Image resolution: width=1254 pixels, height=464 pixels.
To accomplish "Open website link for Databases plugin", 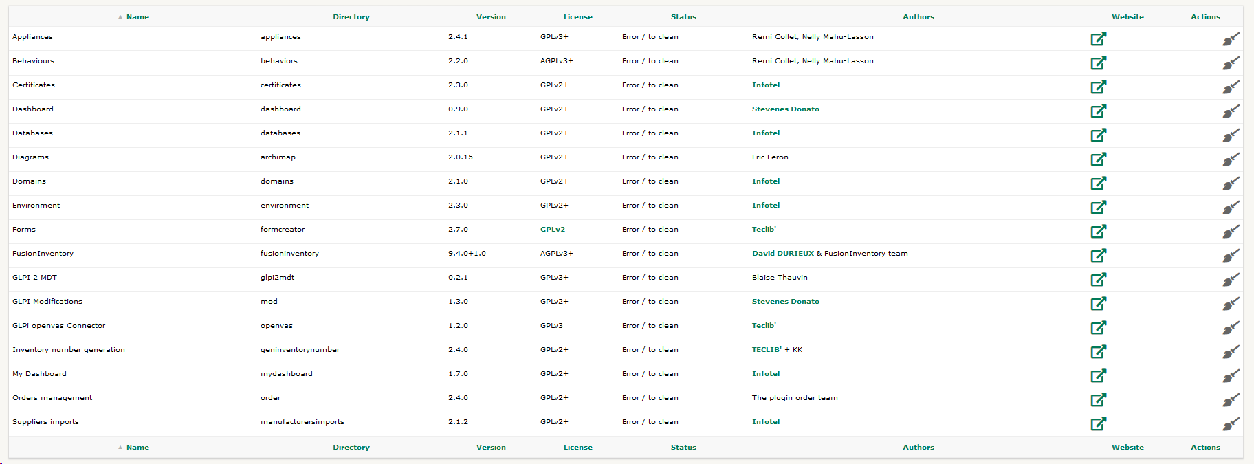I will click(1099, 135).
